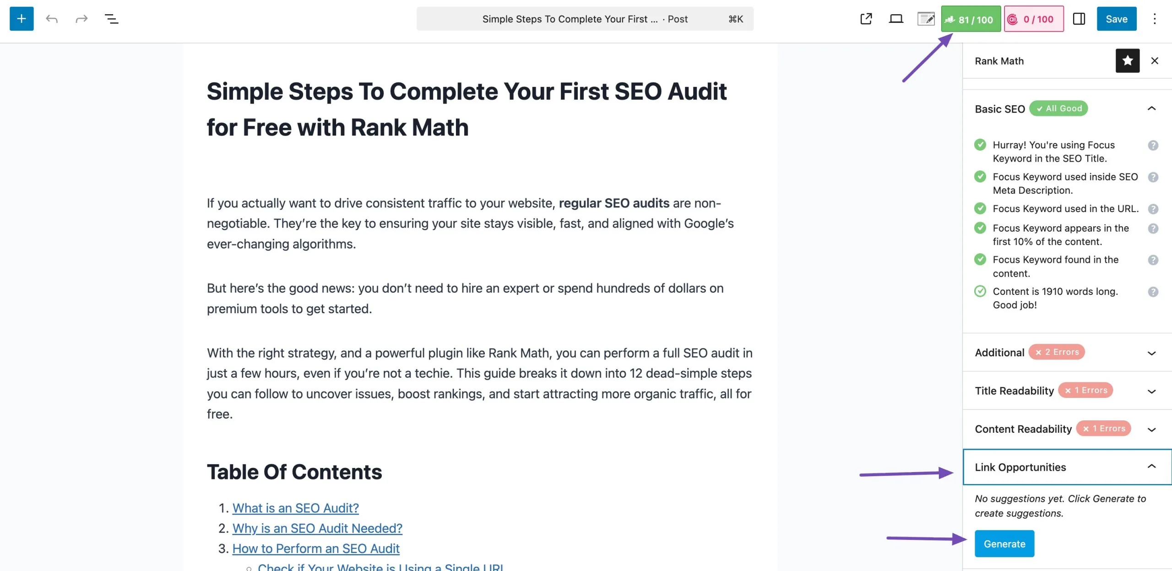Open the post title command palette bar
This screenshot has height=571, width=1172.
click(x=585, y=19)
